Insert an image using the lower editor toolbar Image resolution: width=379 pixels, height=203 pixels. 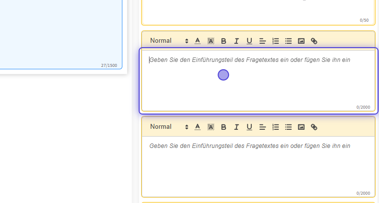pos(301,127)
